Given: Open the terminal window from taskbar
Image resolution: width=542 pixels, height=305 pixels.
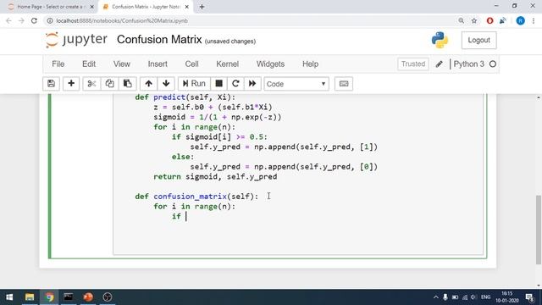Looking at the screenshot, I should click(x=69, y=297).
